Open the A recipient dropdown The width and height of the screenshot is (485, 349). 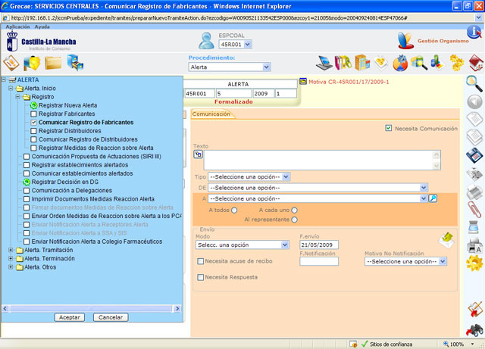pos(318,198)
